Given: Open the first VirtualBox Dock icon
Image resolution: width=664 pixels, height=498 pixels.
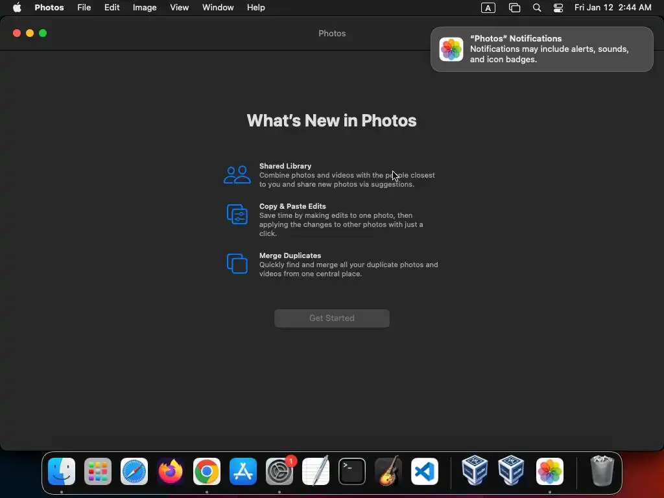Looking at the screenshot, I should (474, 470).
